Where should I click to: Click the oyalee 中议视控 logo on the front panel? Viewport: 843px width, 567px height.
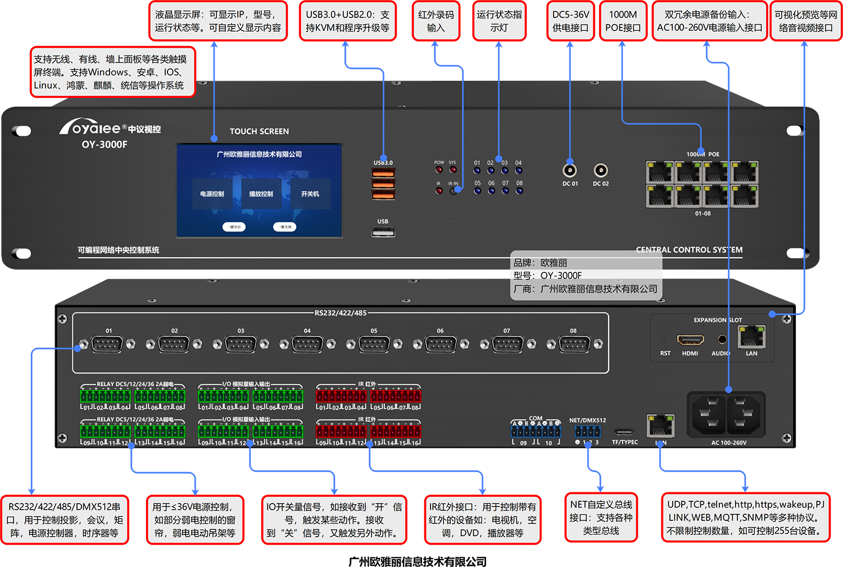(110, 126)
